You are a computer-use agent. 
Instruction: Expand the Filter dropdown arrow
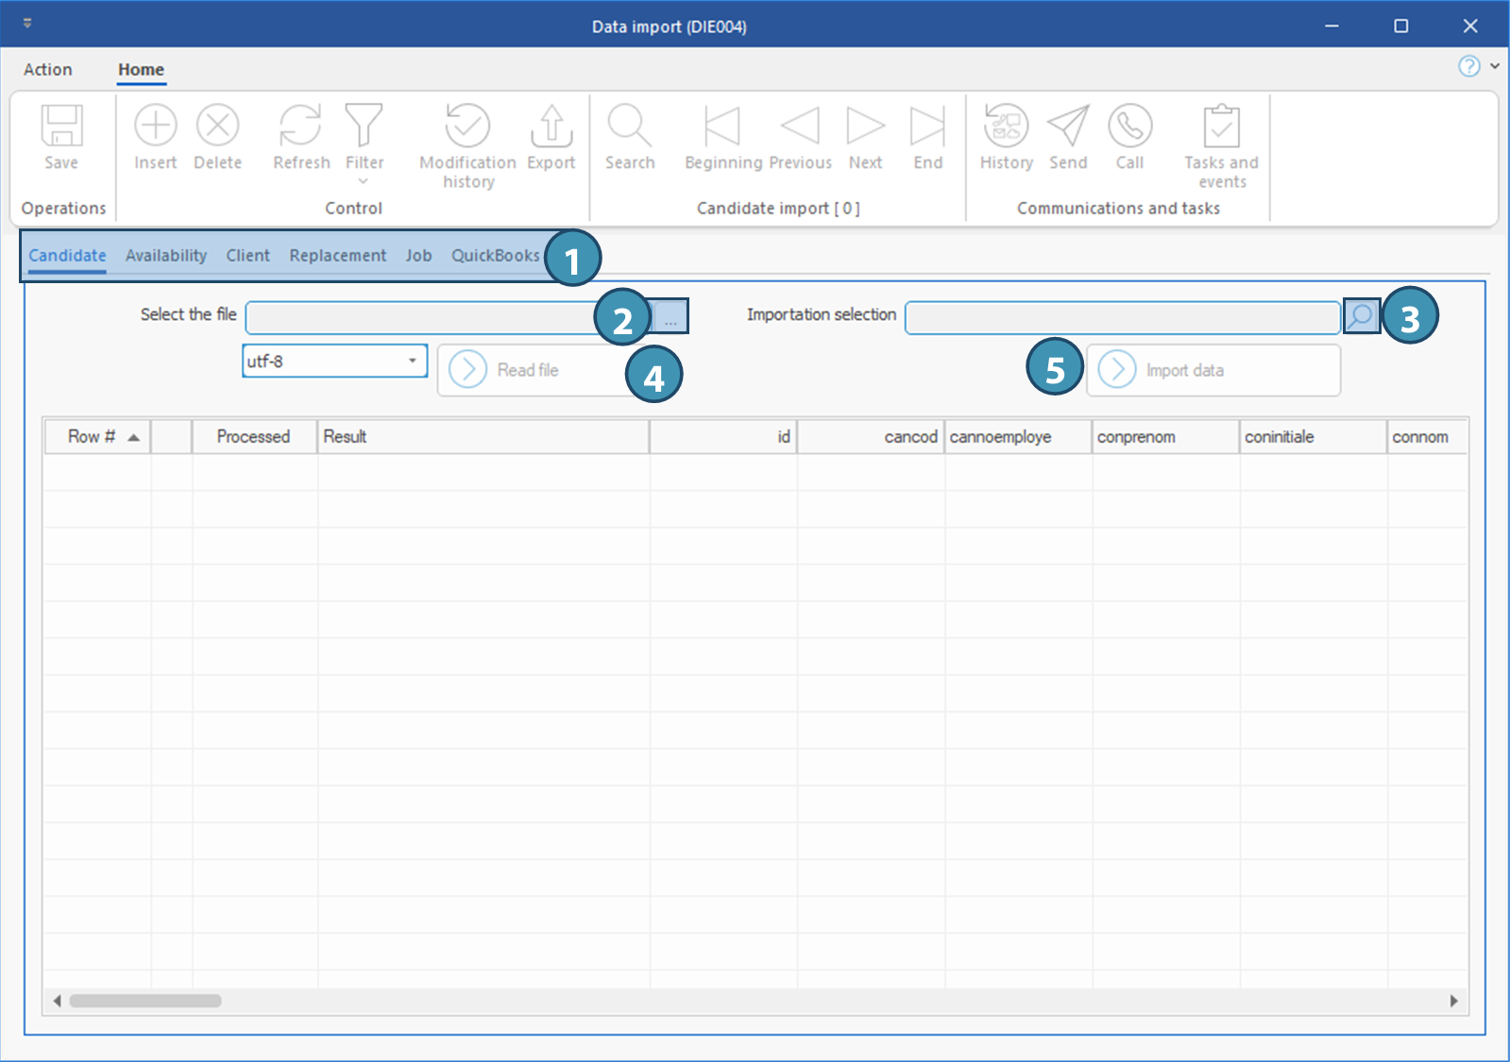click(364, 181)
